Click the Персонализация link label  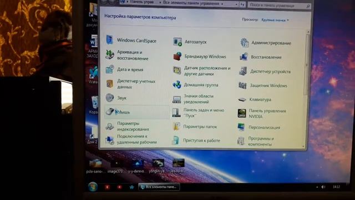point(264,127)
